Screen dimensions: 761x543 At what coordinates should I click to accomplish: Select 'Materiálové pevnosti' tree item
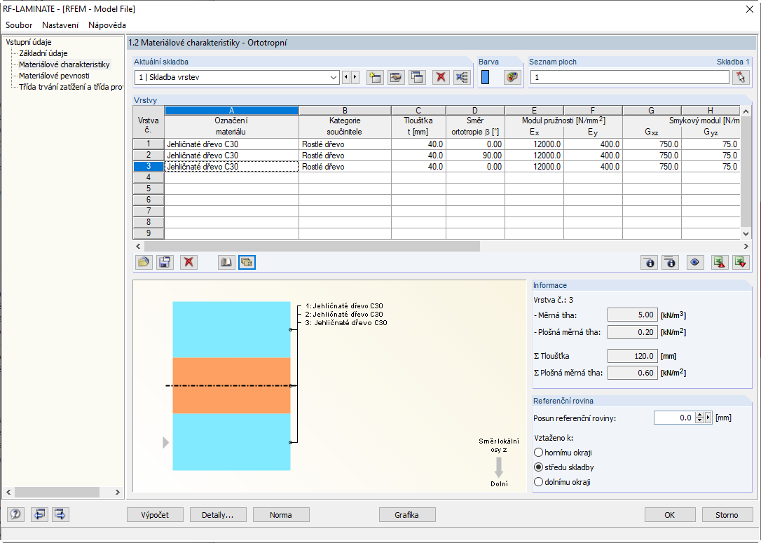pyautogui.click(x=54, y=76)
